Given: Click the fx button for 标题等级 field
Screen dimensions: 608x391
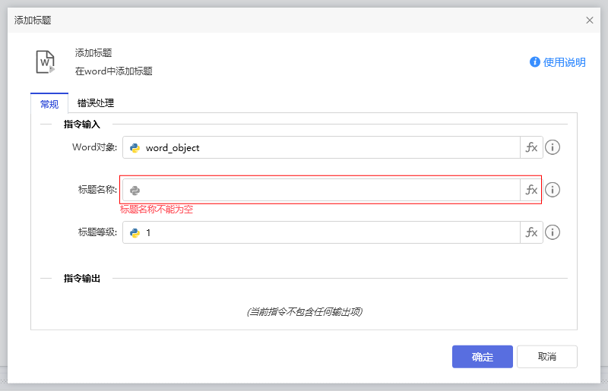Looking at the screenshot, I should 531,232.
